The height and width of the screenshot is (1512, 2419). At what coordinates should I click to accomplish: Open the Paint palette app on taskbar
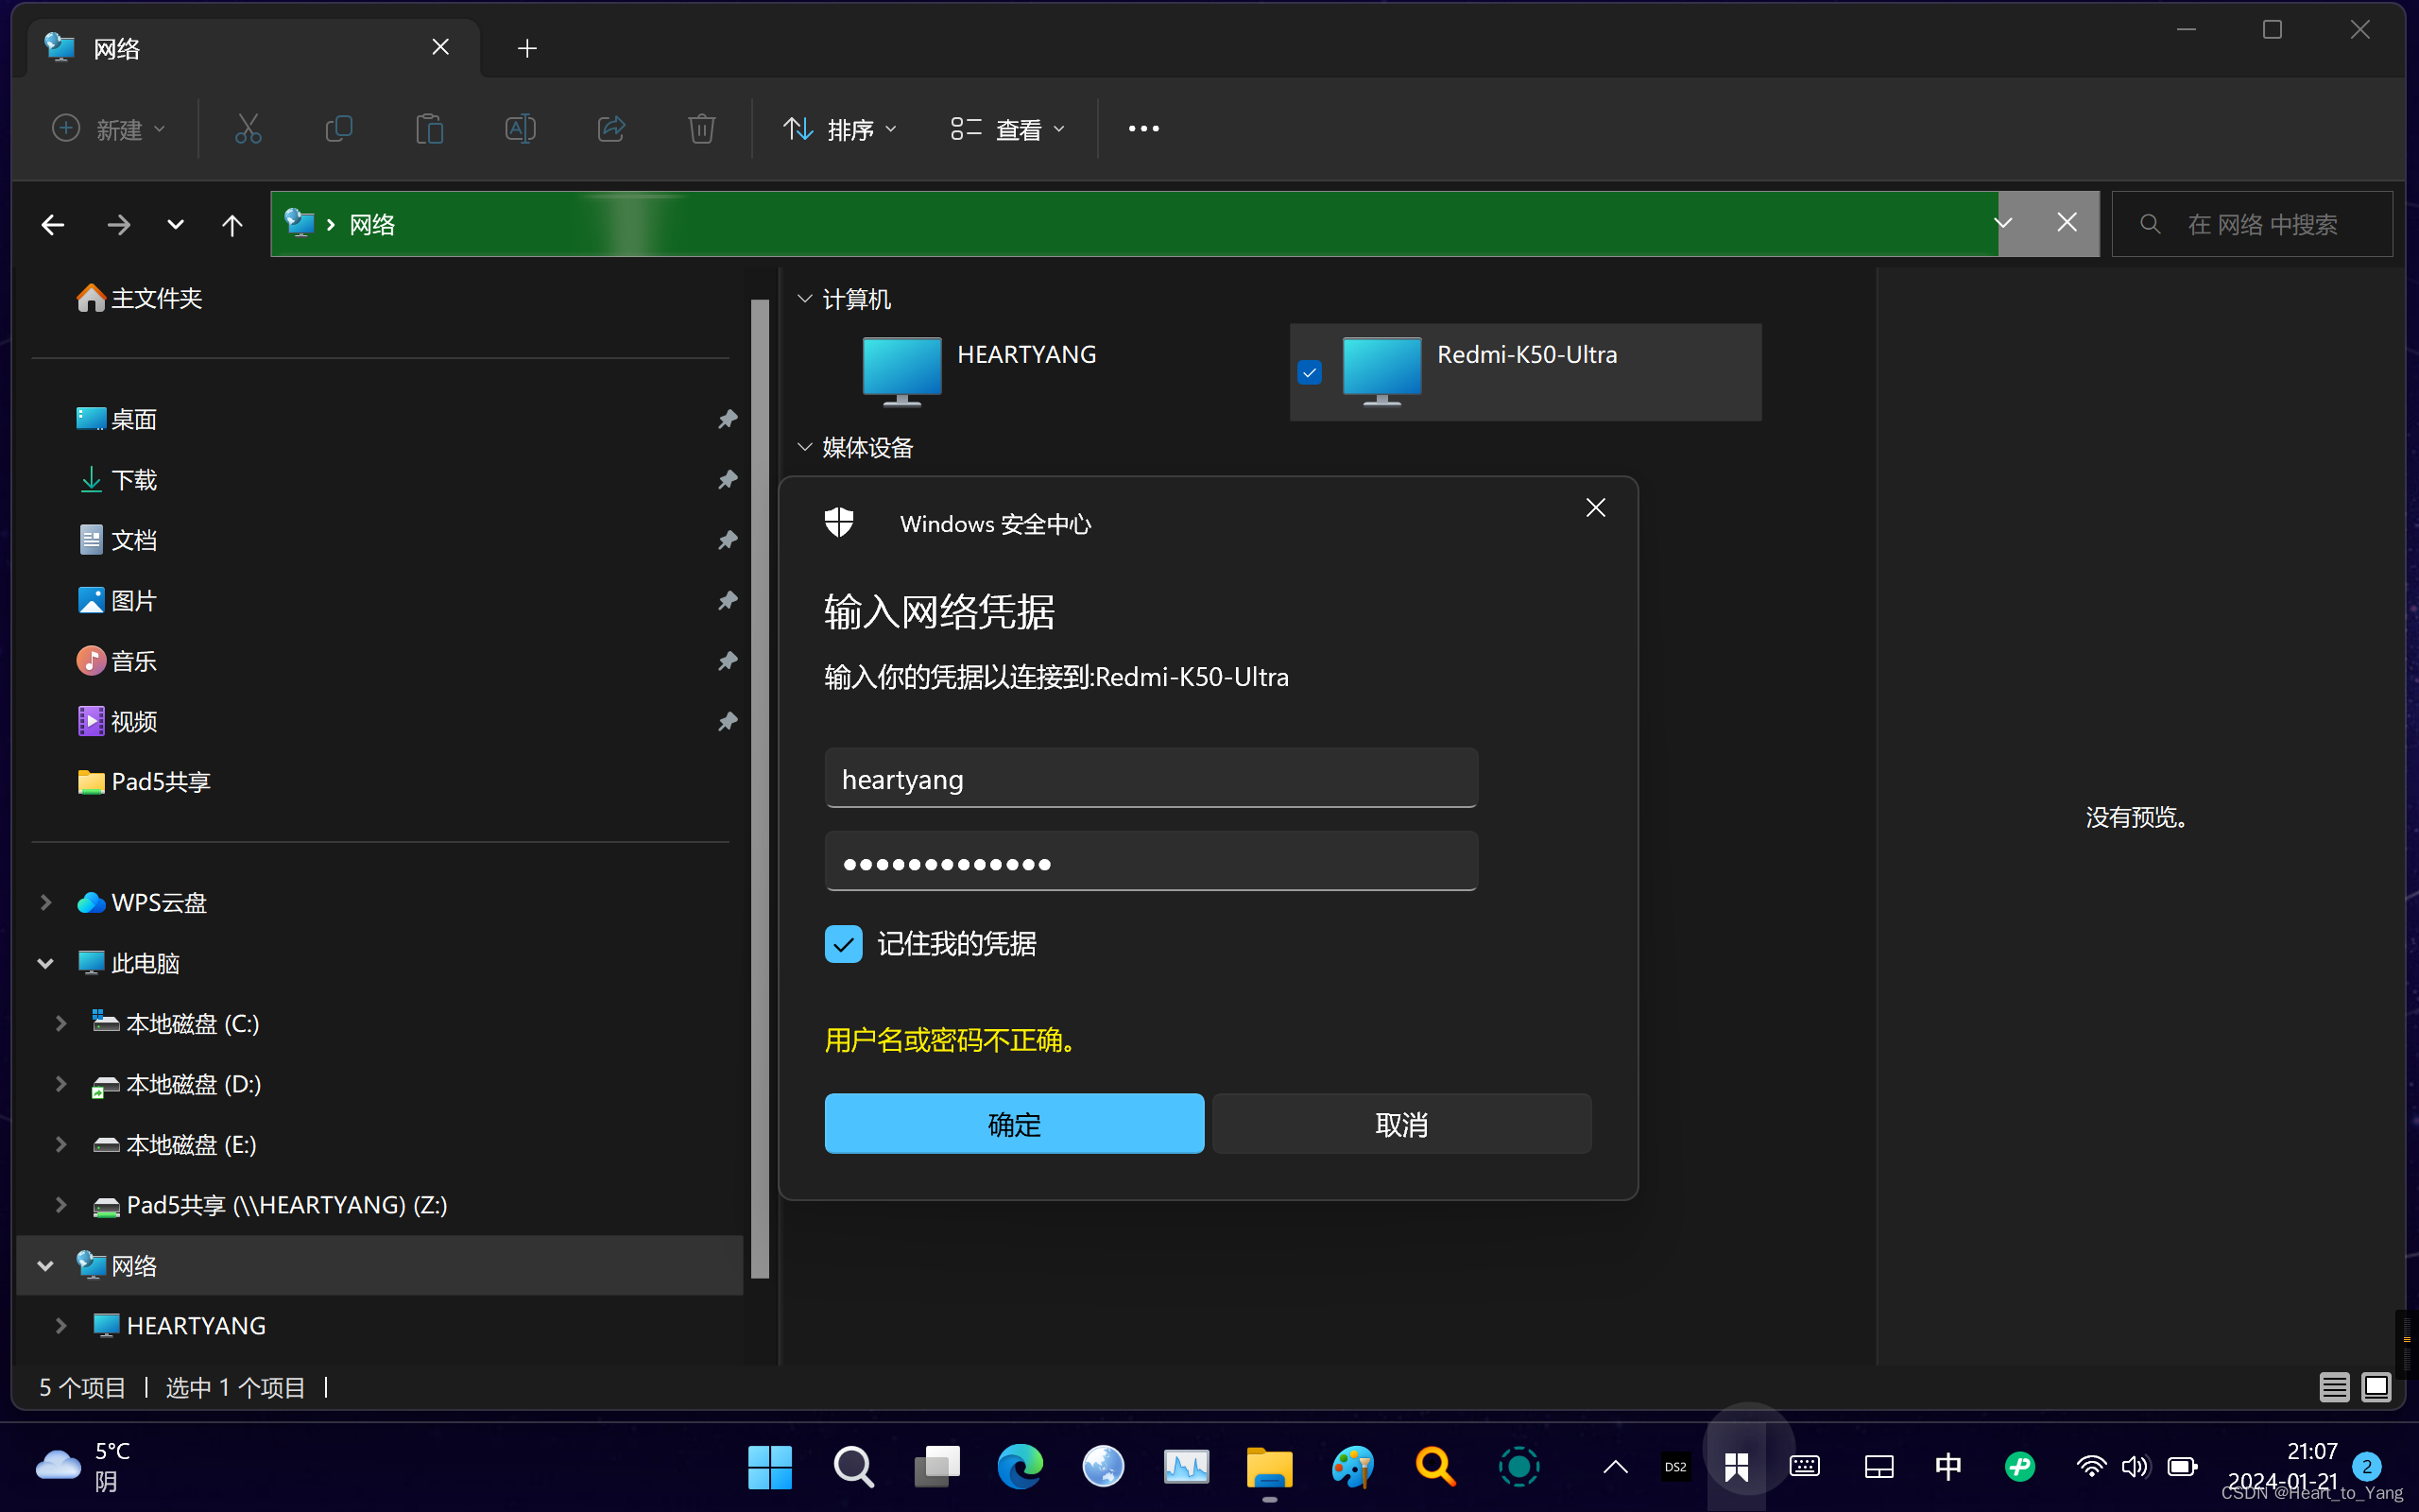point(1352,1466)
